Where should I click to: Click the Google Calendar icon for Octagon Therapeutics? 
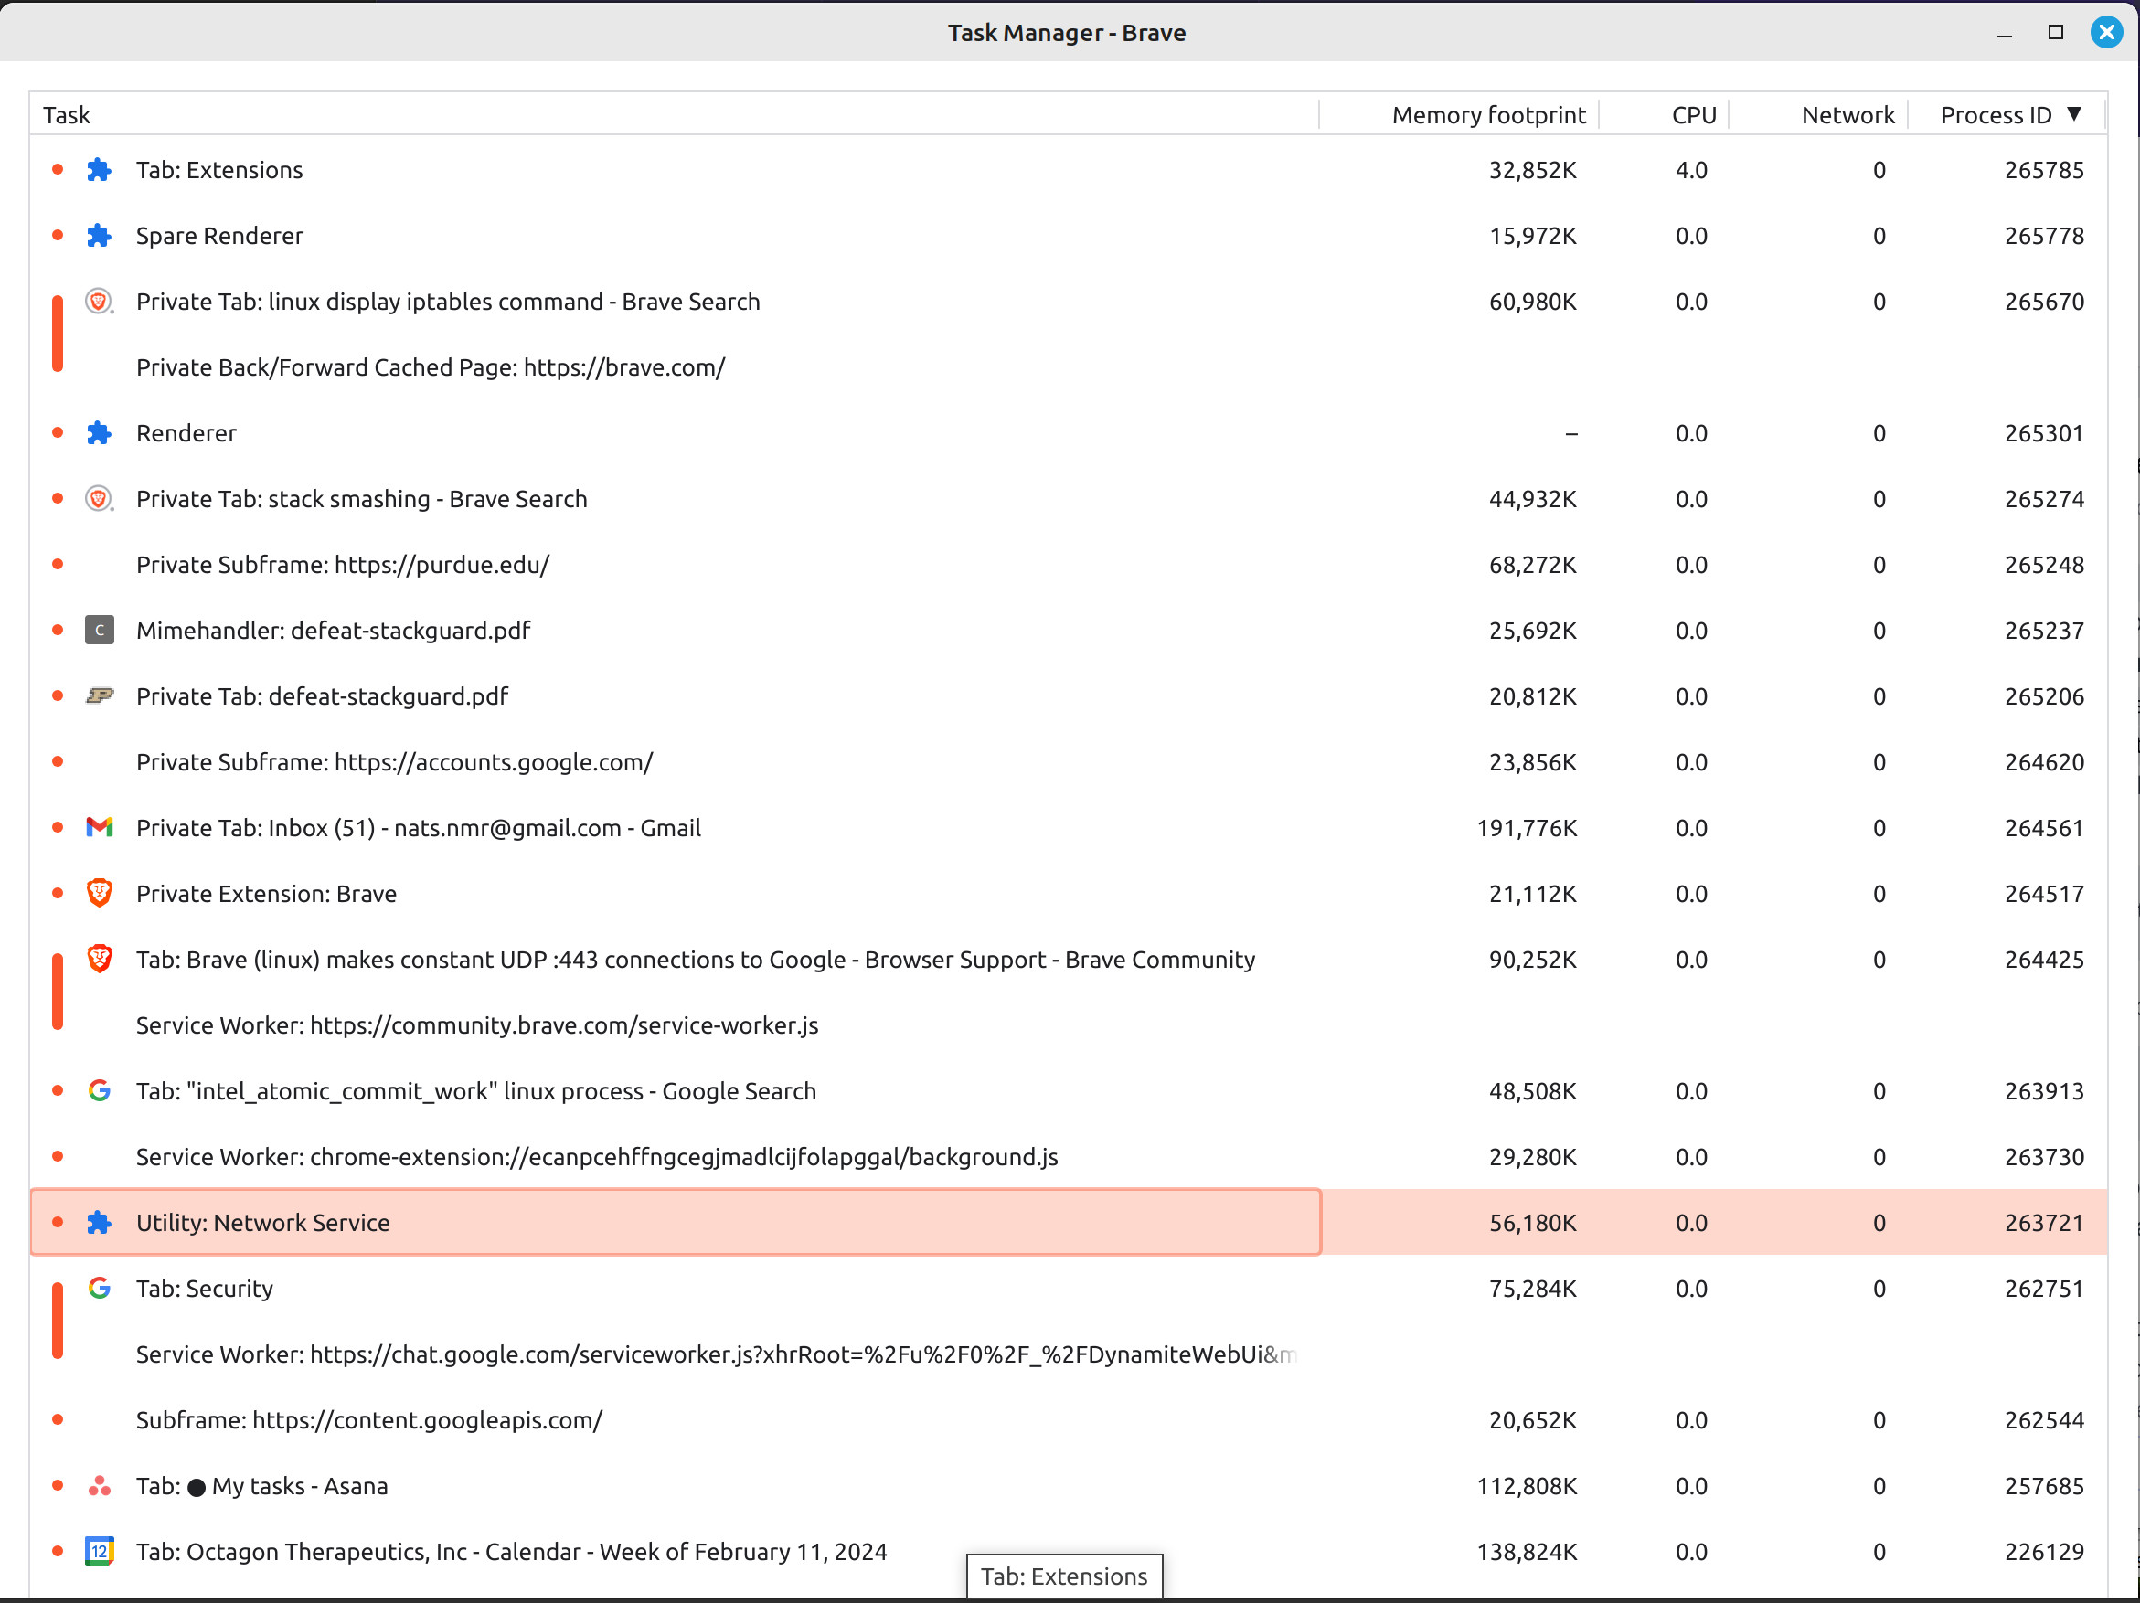click(99, 1552)
